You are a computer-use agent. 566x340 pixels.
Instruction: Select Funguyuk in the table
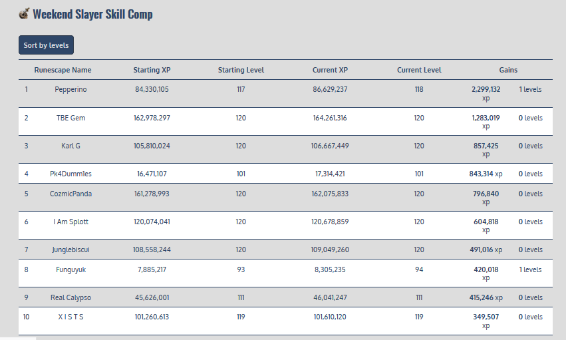tap(71, 269)
